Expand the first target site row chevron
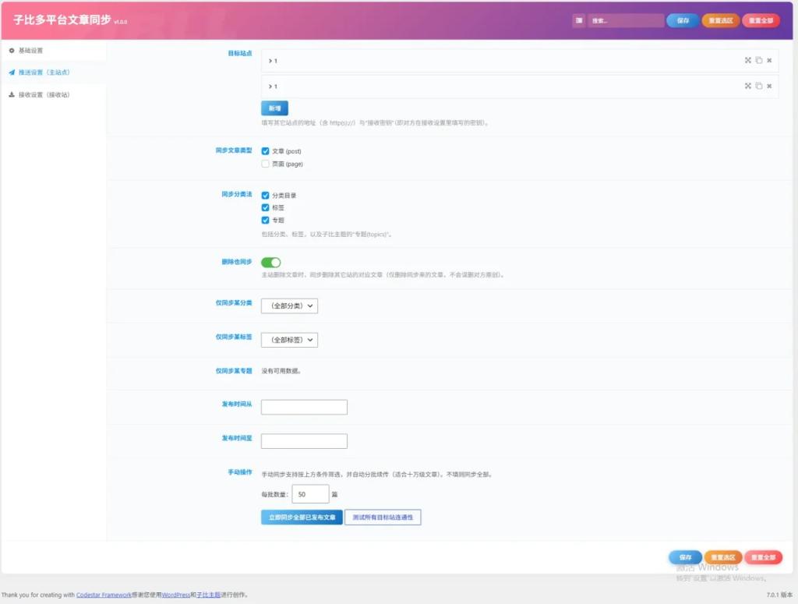The height and width of the screenshot is (604, 798). pyautogui.click(x=270, y=61)
